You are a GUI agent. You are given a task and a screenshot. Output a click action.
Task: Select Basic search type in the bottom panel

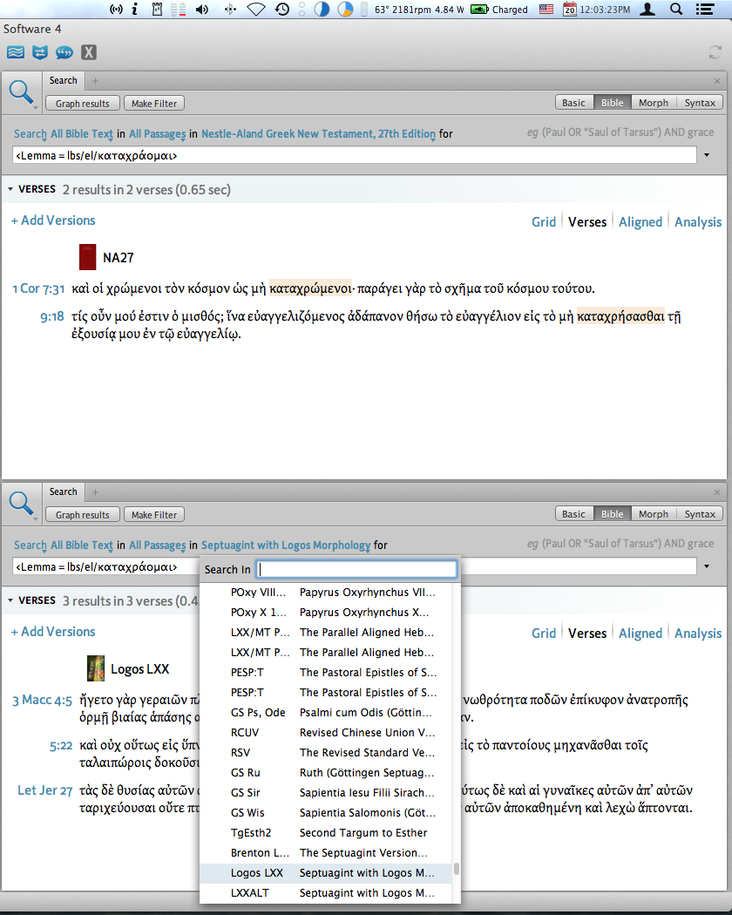[573, 514]
